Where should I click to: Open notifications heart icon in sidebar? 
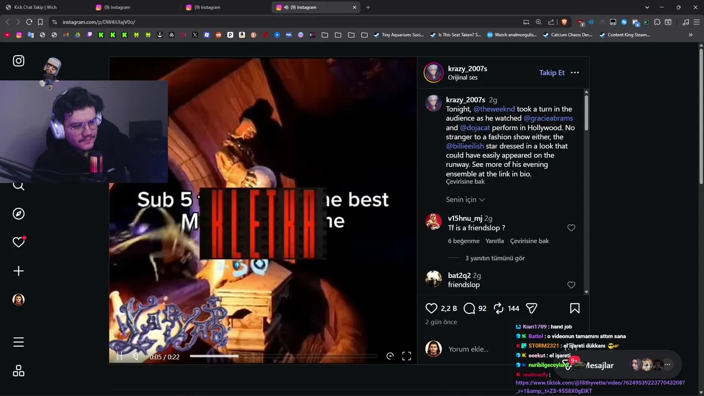coord(19,242)
